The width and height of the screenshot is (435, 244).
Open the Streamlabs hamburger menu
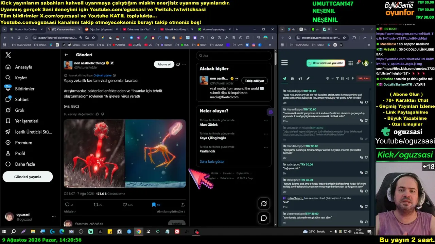tap(284, 63)
